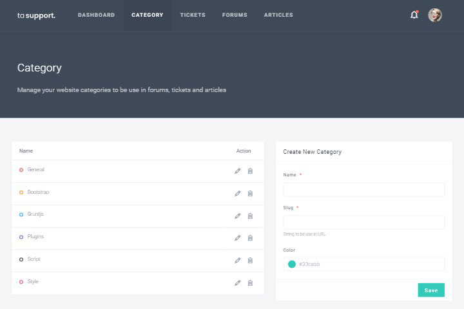
Task: Edit the Gruntjs category
Action: point(237,216)
